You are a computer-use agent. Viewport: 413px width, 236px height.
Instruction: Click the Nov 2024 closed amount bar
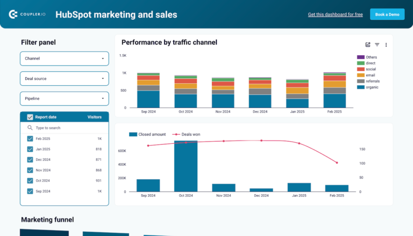[224, 188]
